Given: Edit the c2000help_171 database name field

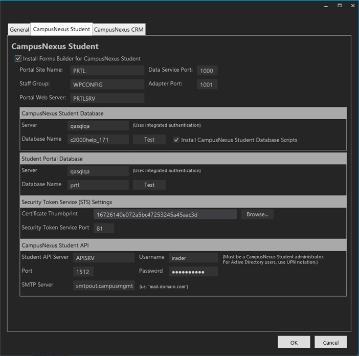Looking at the screenshot, I should coord(98,140).
